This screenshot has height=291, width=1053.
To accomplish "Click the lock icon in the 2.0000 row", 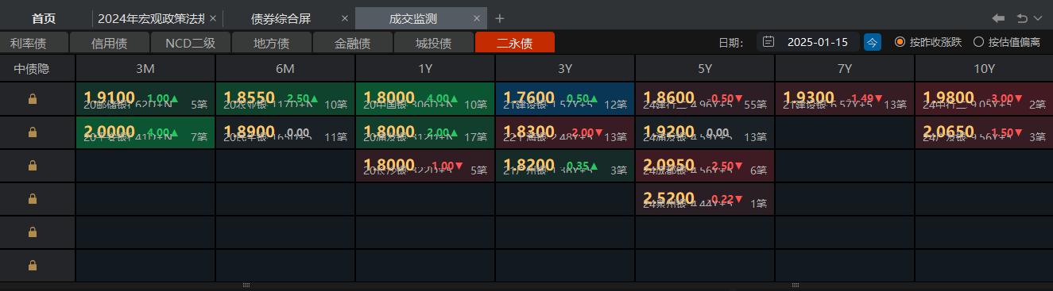I will (33, 132).
